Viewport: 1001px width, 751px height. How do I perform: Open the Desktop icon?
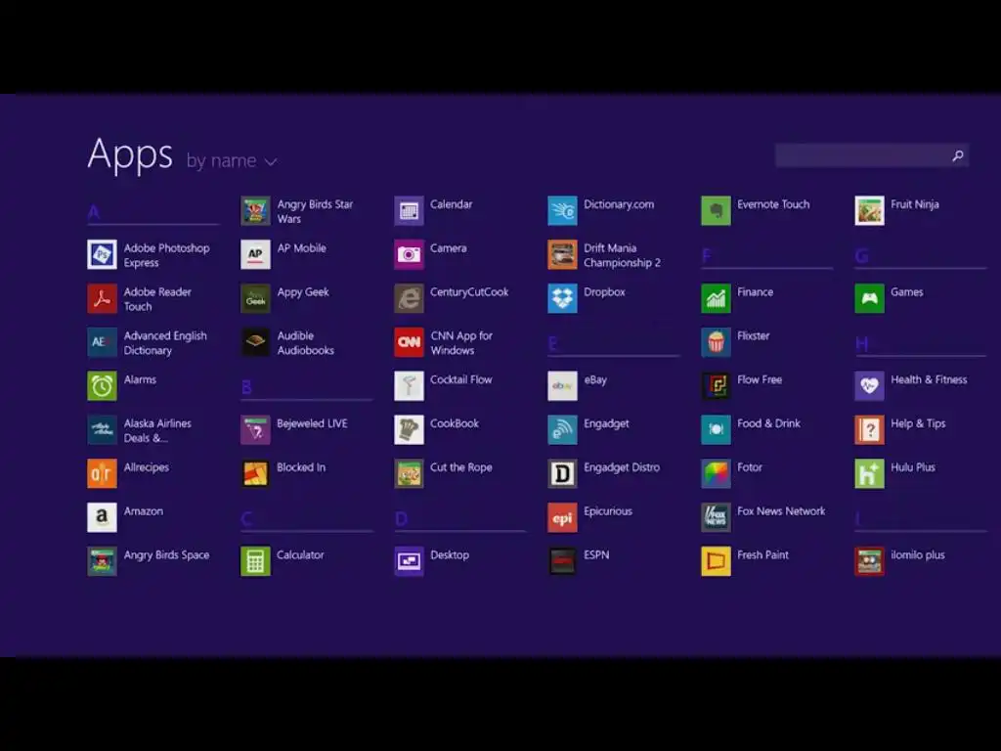(410, 561)
